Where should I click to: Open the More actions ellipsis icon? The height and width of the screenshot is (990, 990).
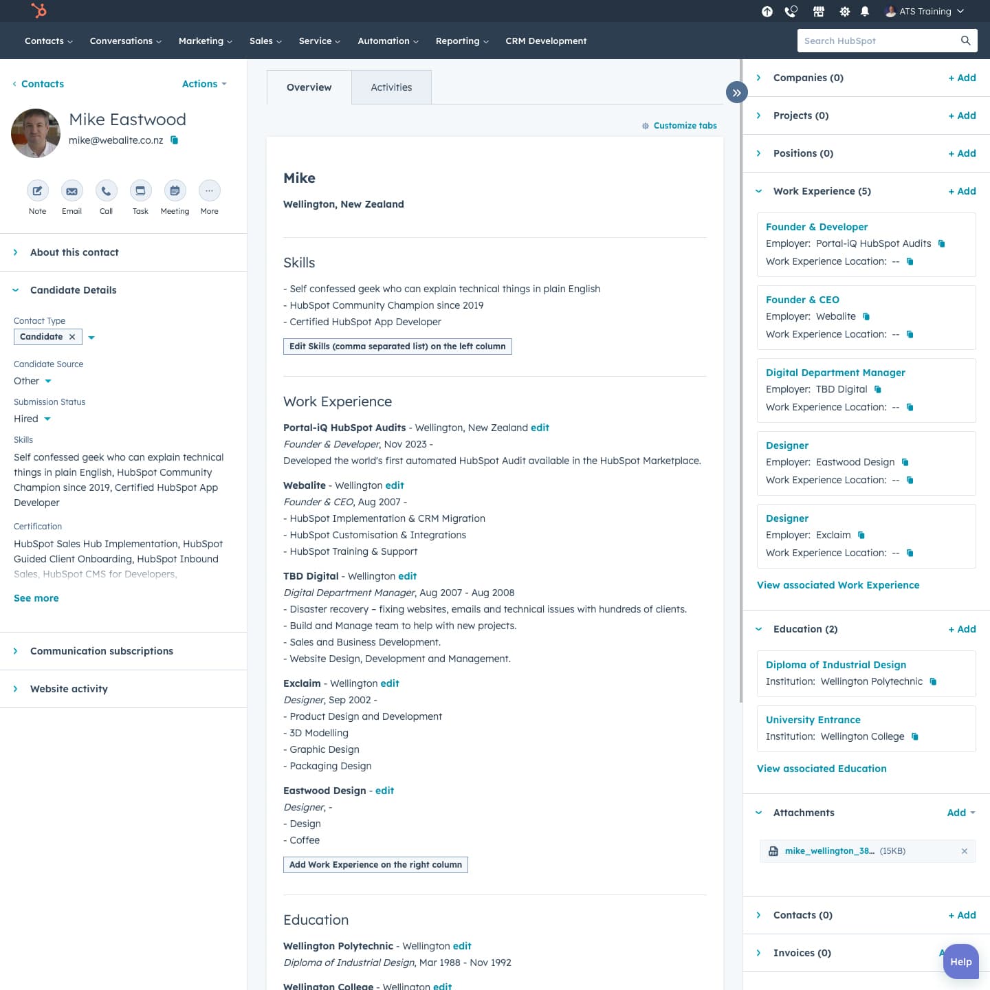click(x=209, y=190)
